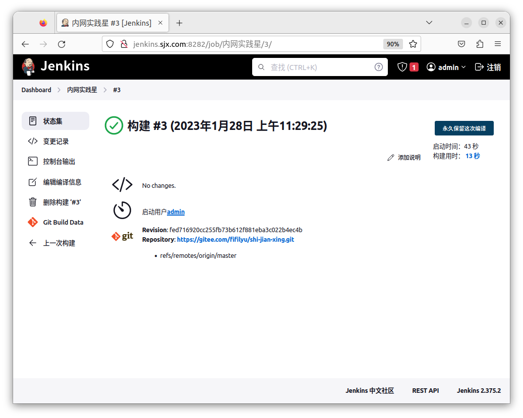Screen dimensions: 523x418
Task: Click the pencil icon beside 添加说明
Action: pyautogui.click(x=390, y=158)
